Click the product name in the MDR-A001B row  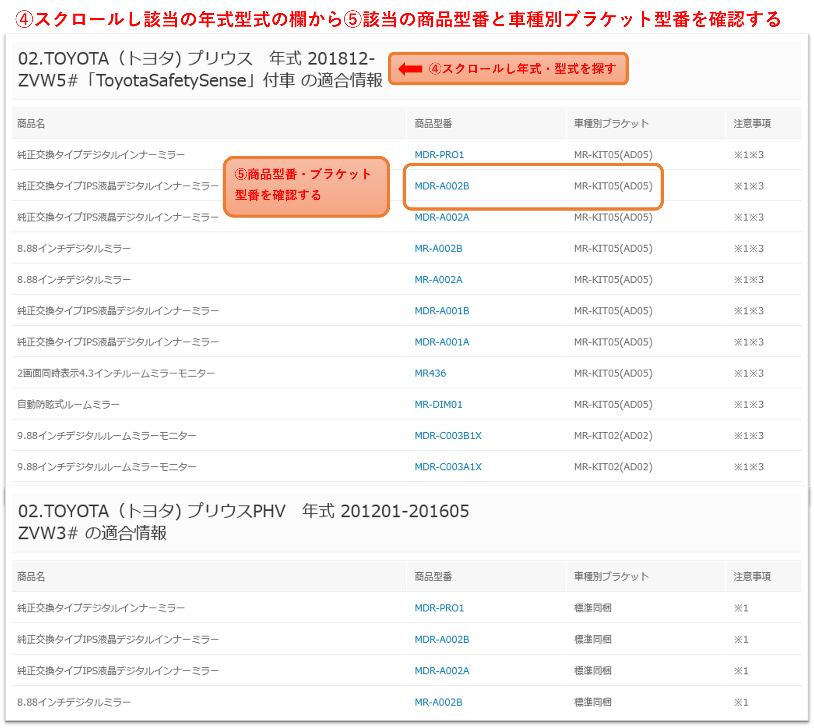(x=118, y=311)
